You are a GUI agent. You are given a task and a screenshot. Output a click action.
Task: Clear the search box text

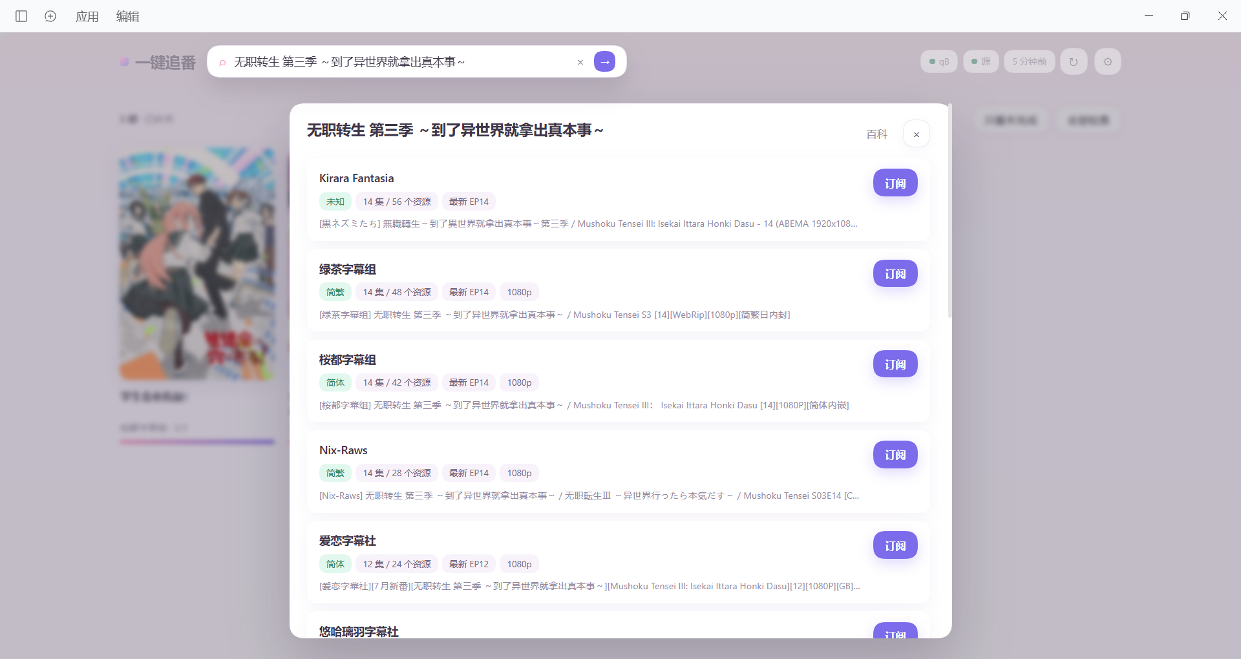click(x=580, y=62)
